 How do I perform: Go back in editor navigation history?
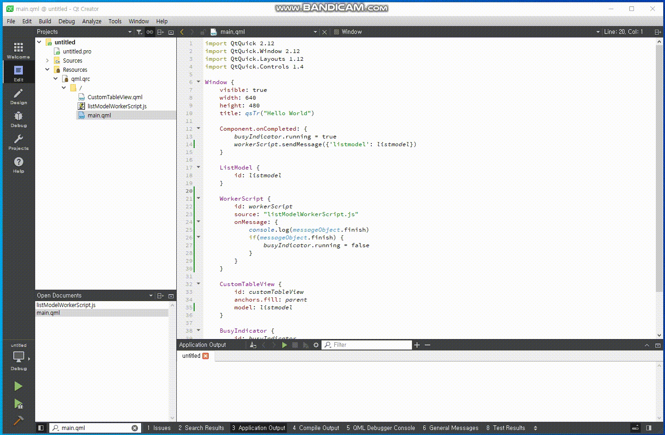click(x=182, y=32)
